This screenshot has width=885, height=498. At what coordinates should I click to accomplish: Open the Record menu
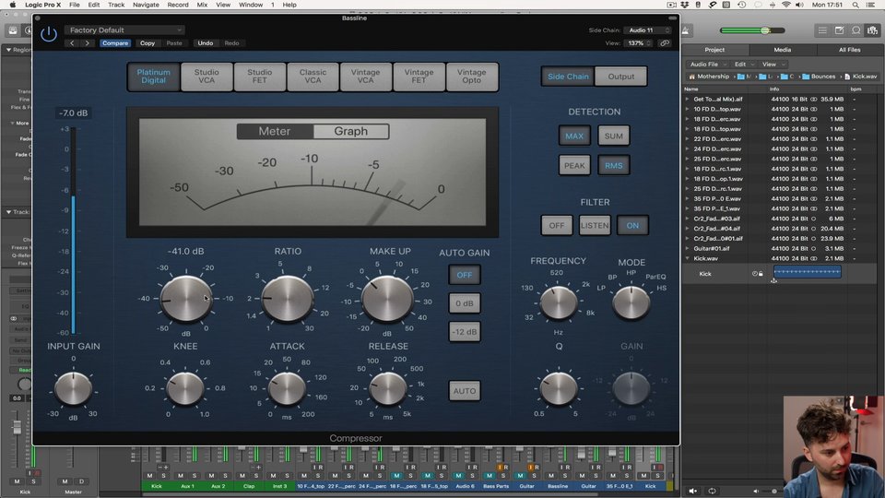click(x=178, y=5)
